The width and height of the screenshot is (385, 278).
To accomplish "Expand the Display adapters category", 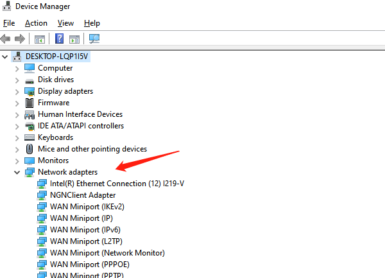I will tap(17, 92).
